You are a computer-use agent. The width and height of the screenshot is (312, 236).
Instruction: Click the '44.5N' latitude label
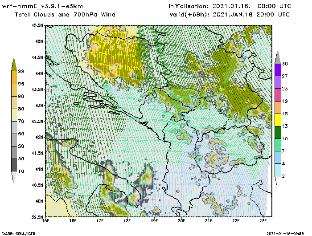click(37, 57)
